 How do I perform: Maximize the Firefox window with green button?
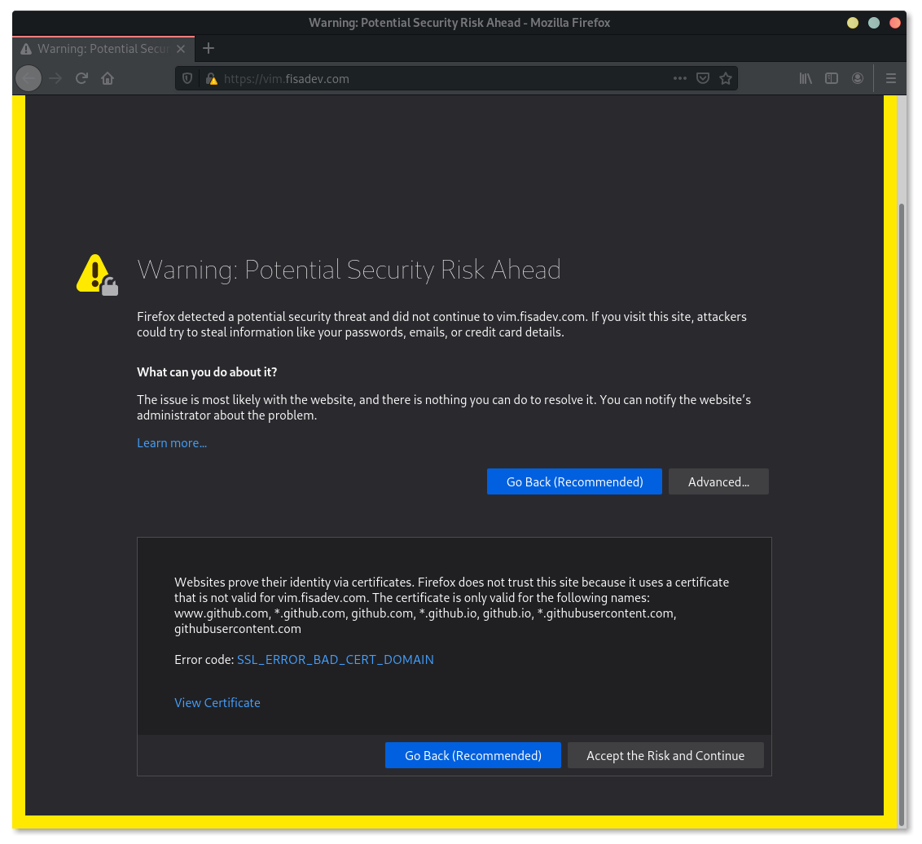pos(874,23)
